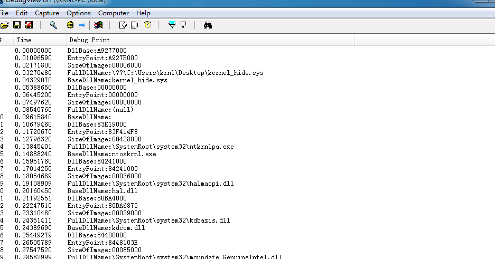Click the Pass-Through blue arrow icon

(x=82, y=25)
